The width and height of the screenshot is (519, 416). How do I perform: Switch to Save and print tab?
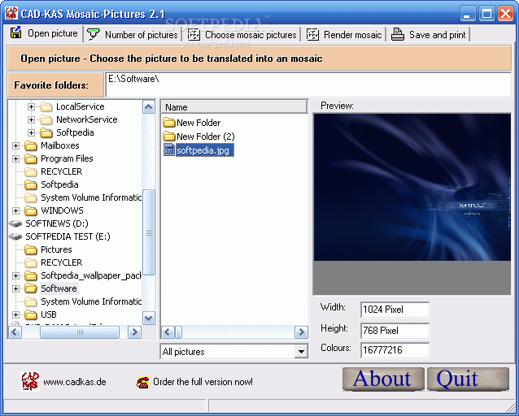[429, 35]
